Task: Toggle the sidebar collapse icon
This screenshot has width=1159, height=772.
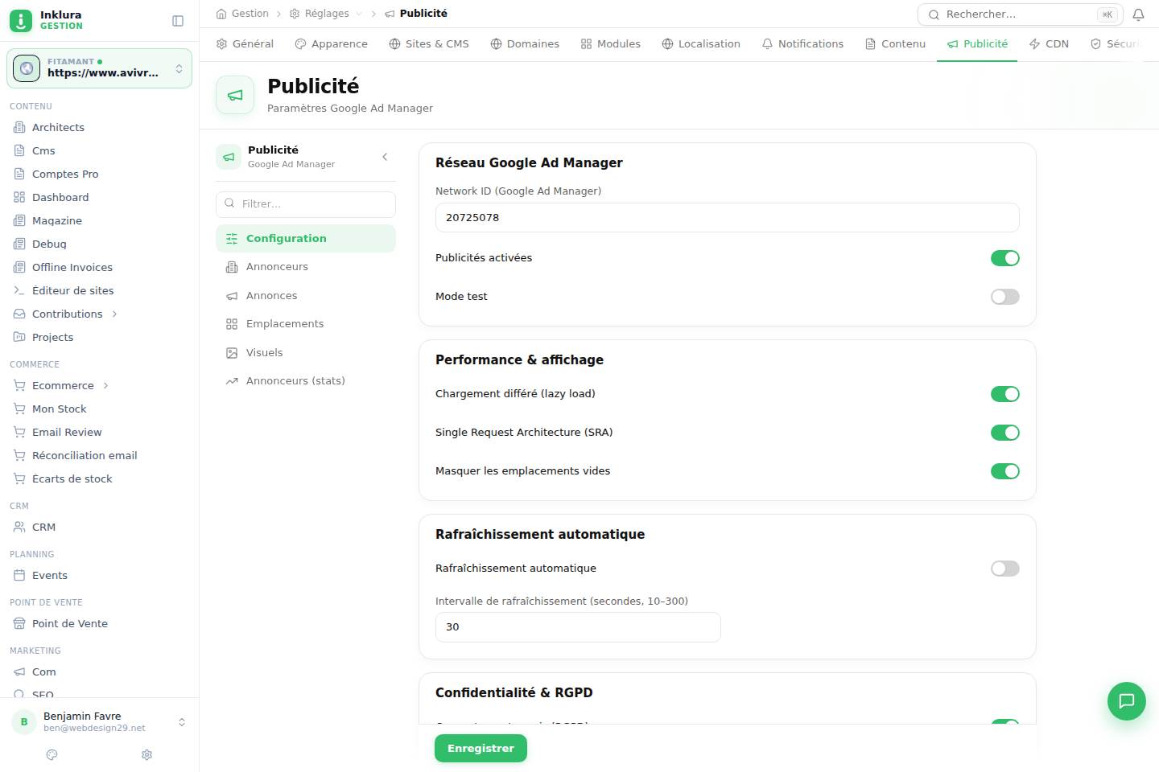Action: pos(178,21)
